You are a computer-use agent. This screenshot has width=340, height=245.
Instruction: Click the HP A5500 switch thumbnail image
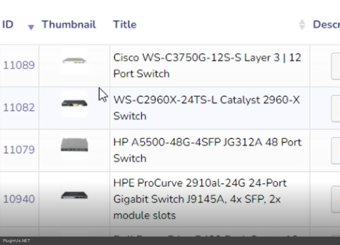click(x=74, y=145)
